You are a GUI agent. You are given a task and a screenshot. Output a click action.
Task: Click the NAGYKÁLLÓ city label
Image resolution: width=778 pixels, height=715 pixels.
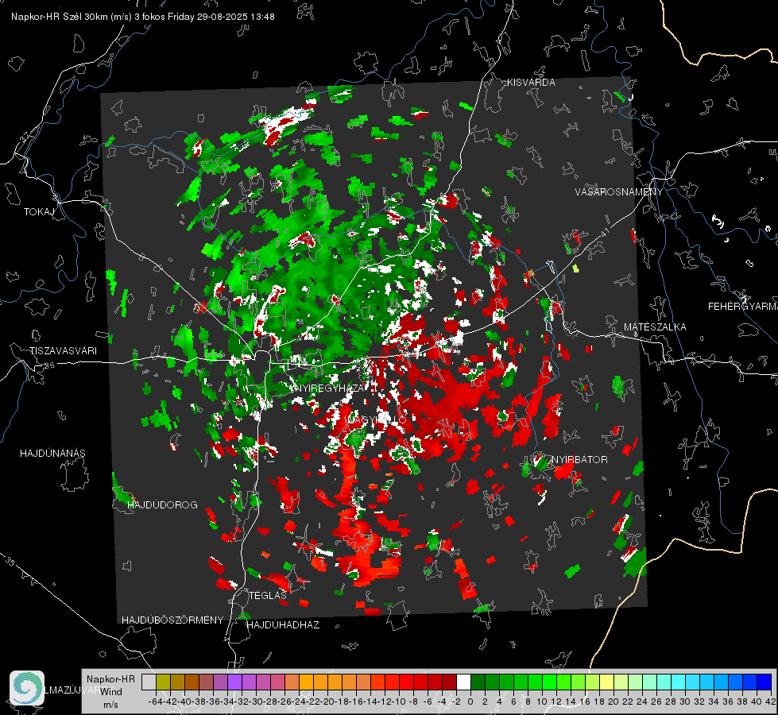tap(376, 419)
